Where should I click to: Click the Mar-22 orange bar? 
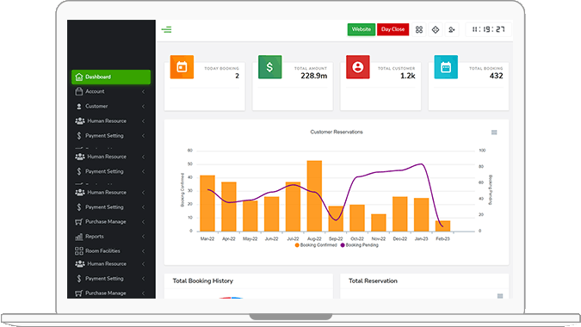(x=207, y=203)
